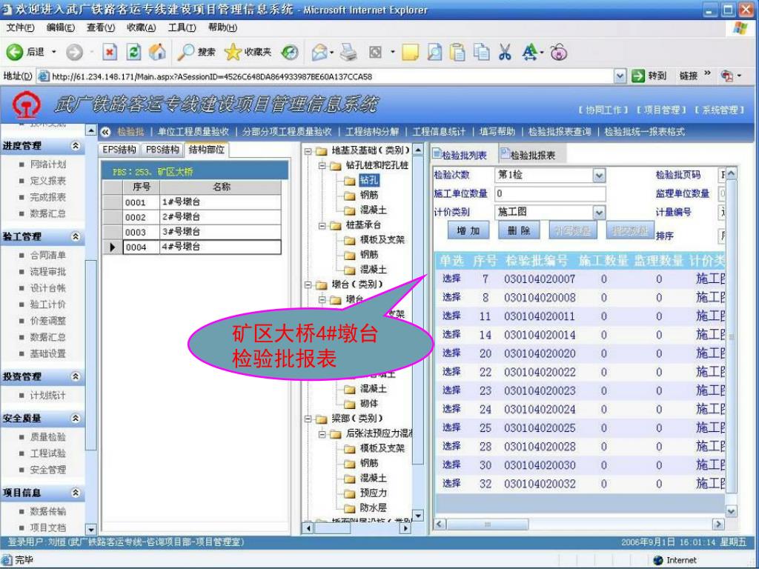Click the tree panel scroll down arrow

(418, 516)
